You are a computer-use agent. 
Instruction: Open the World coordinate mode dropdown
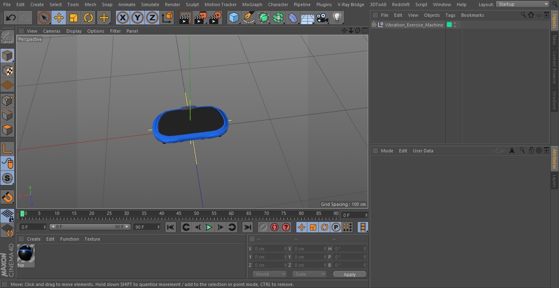click(x=270, y=274)
